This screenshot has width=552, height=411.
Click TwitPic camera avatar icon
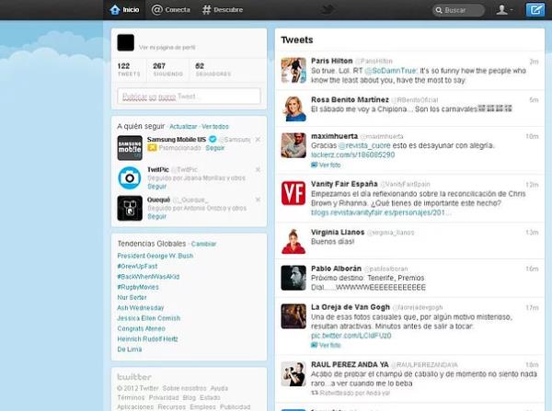click(x=130, y=178)
